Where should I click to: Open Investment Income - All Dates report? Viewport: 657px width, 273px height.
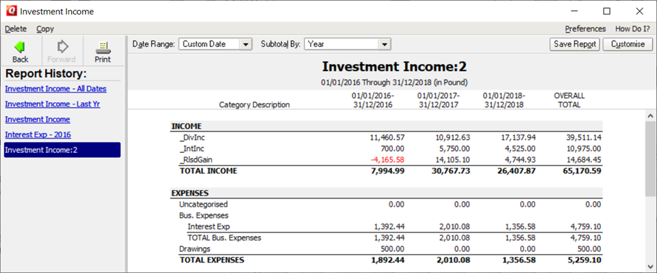pos(55,89)
